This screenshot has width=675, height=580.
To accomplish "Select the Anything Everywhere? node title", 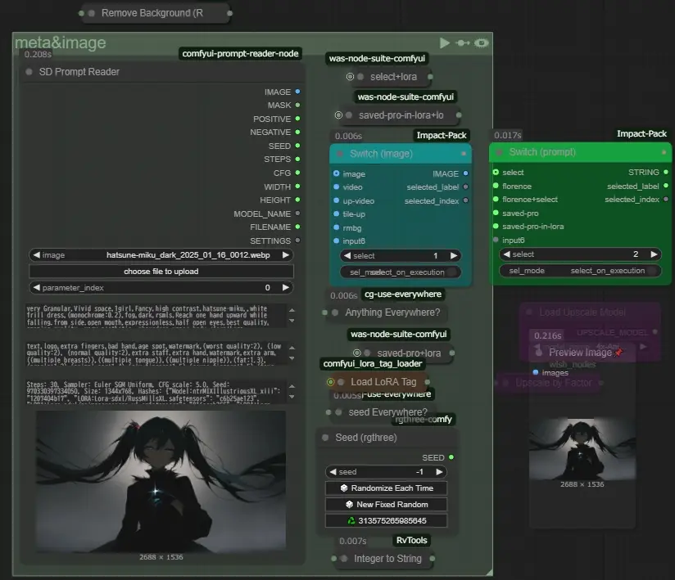I will (x=392, y=312).
